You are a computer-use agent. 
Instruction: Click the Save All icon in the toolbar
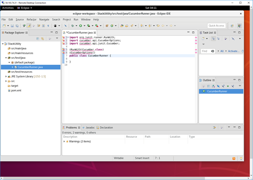click(17, 25)
